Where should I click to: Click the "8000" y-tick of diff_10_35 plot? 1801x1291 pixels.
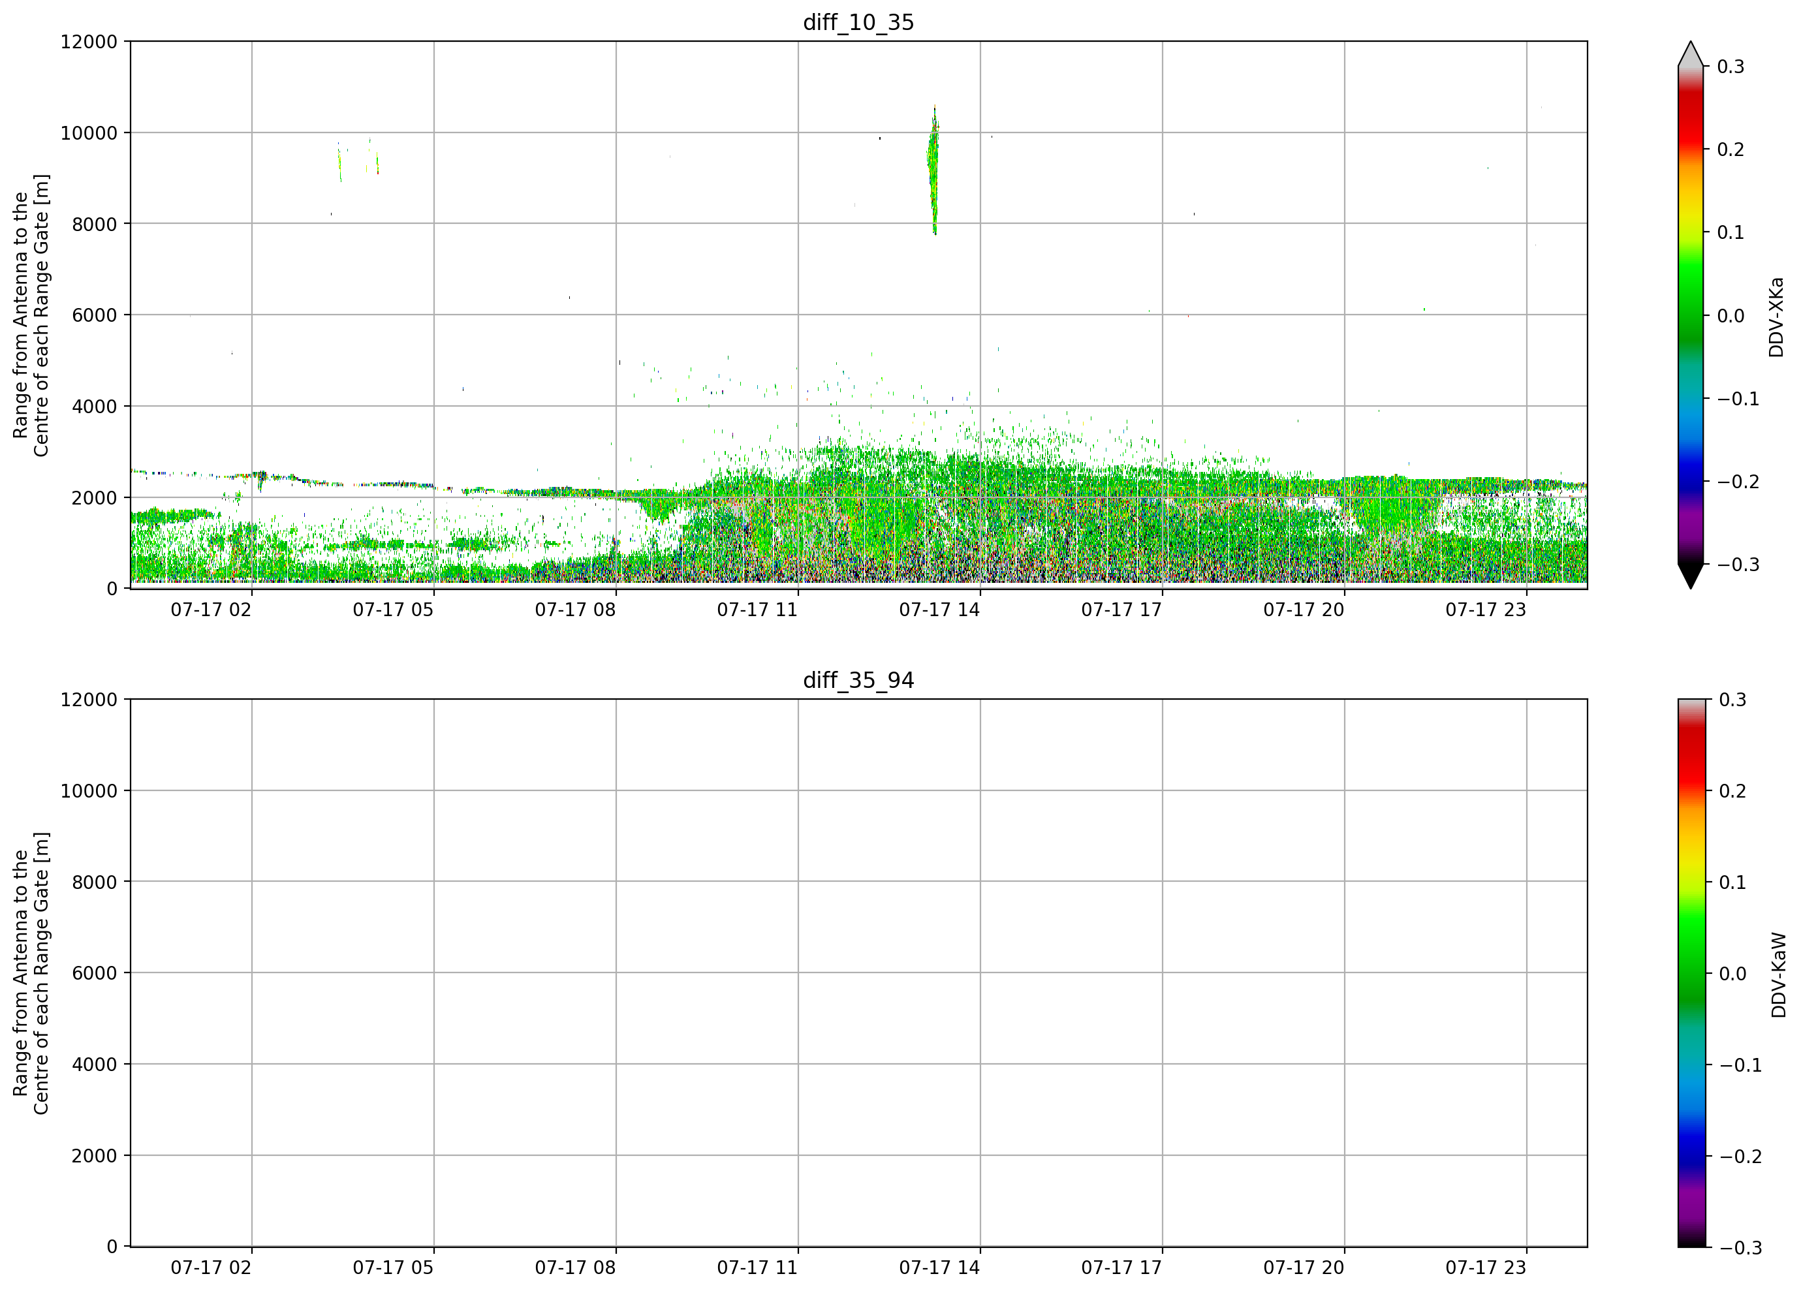(95, 225)
